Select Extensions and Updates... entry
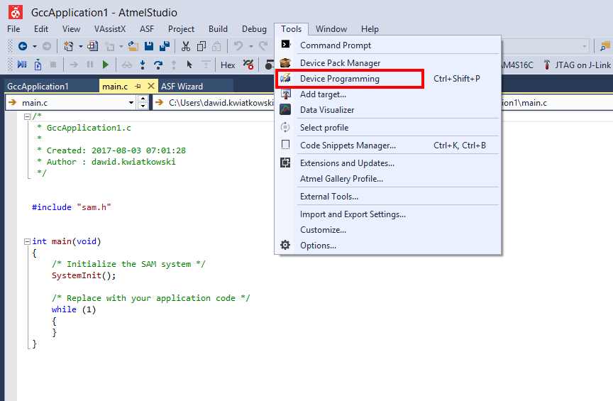 [x=387, y=163]
